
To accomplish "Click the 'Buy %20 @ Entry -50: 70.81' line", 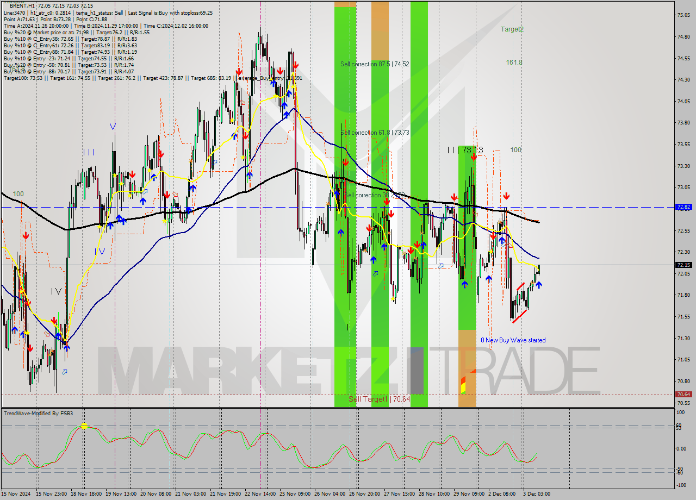I will 69,65.
